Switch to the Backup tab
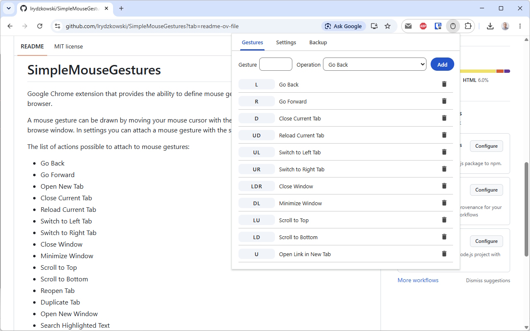 (x=318, y=42)
